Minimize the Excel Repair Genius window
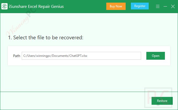The image size is (178, 110). [x=165, y=7]
